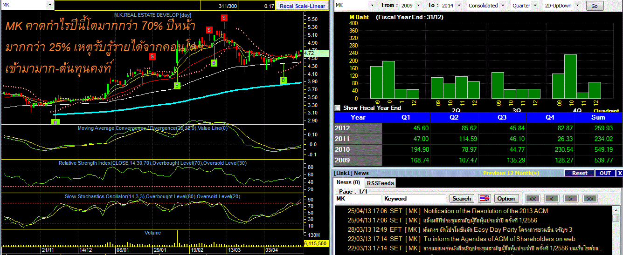The image size is (623, 255).
Task: Switch to the News (0) tab
Action: click(x=348, y=182)
